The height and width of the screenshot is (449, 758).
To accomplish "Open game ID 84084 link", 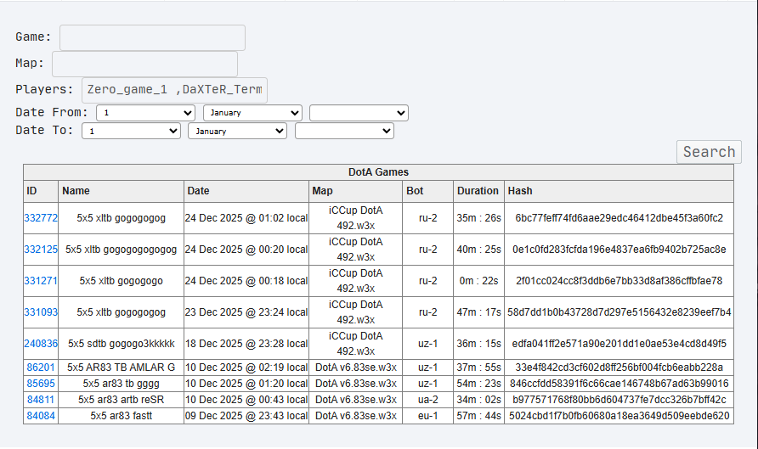I will (x=41, y=416).
